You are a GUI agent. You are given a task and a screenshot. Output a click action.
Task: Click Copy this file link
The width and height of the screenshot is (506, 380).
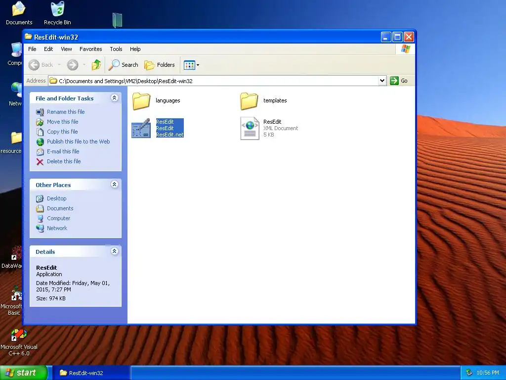click(x=62, y=132)
